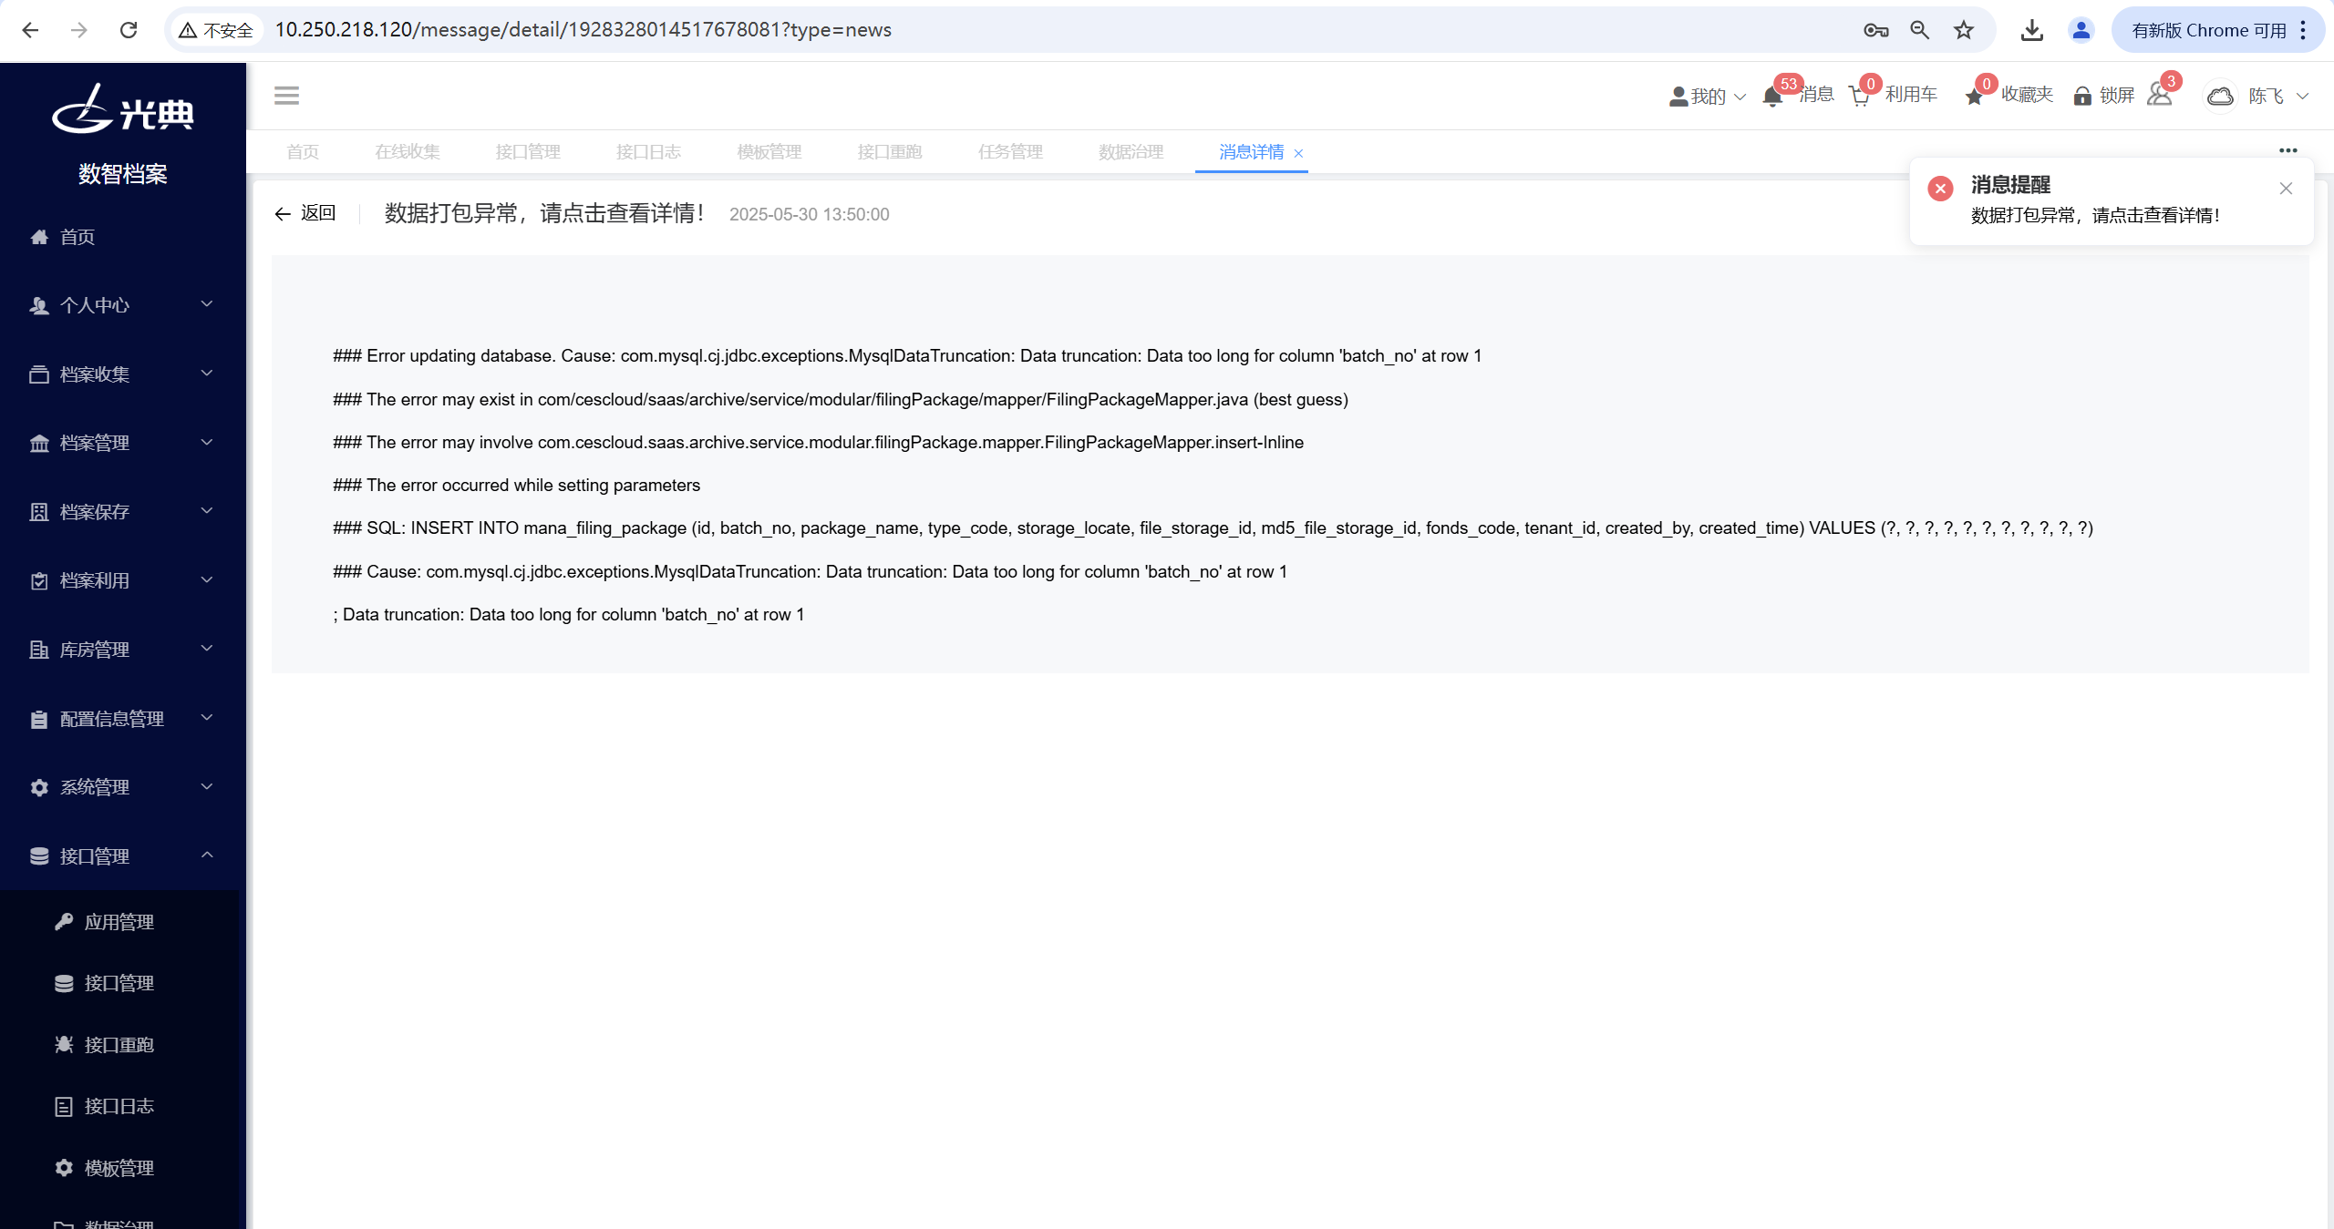Dismiss the 消息提醒 notification
Screen dimensions: 2334x1229
click(x=2286, y=189)
